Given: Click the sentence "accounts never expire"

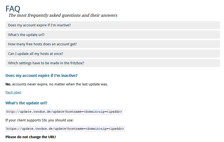Looking at the screenshot, I should point(30,84).
